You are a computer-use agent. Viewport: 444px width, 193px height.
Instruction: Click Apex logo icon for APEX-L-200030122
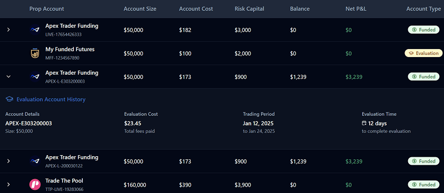click(x=35, y=161)
